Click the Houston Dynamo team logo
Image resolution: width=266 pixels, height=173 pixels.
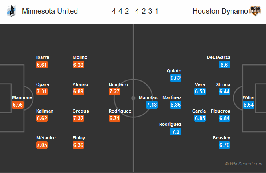point(254,11)
